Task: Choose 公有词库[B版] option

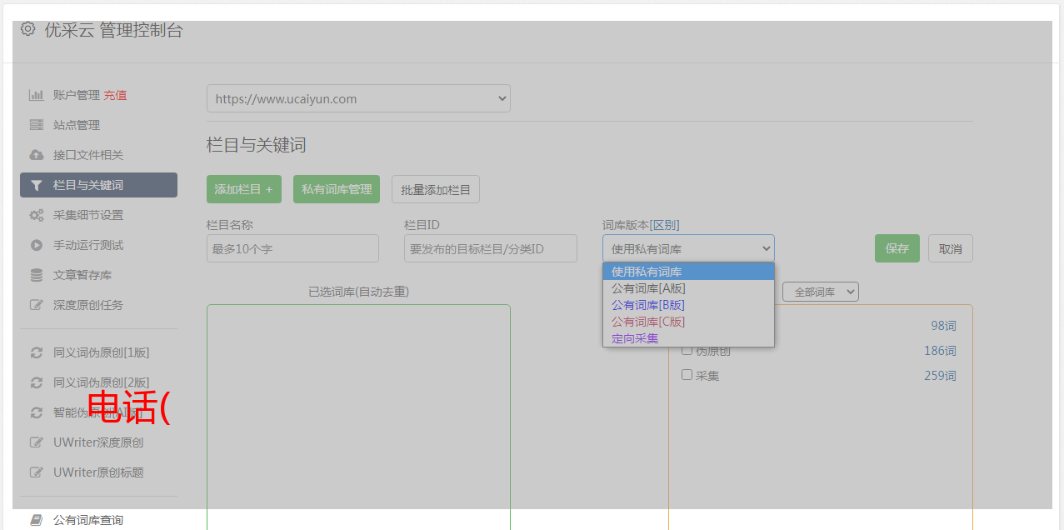Action: pyautogui.click(x=688, y=305)
